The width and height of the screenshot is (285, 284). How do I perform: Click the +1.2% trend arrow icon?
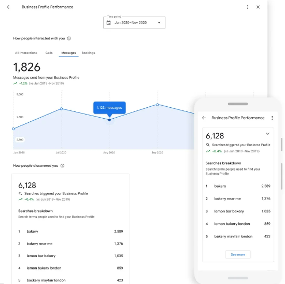coord(15,83)
